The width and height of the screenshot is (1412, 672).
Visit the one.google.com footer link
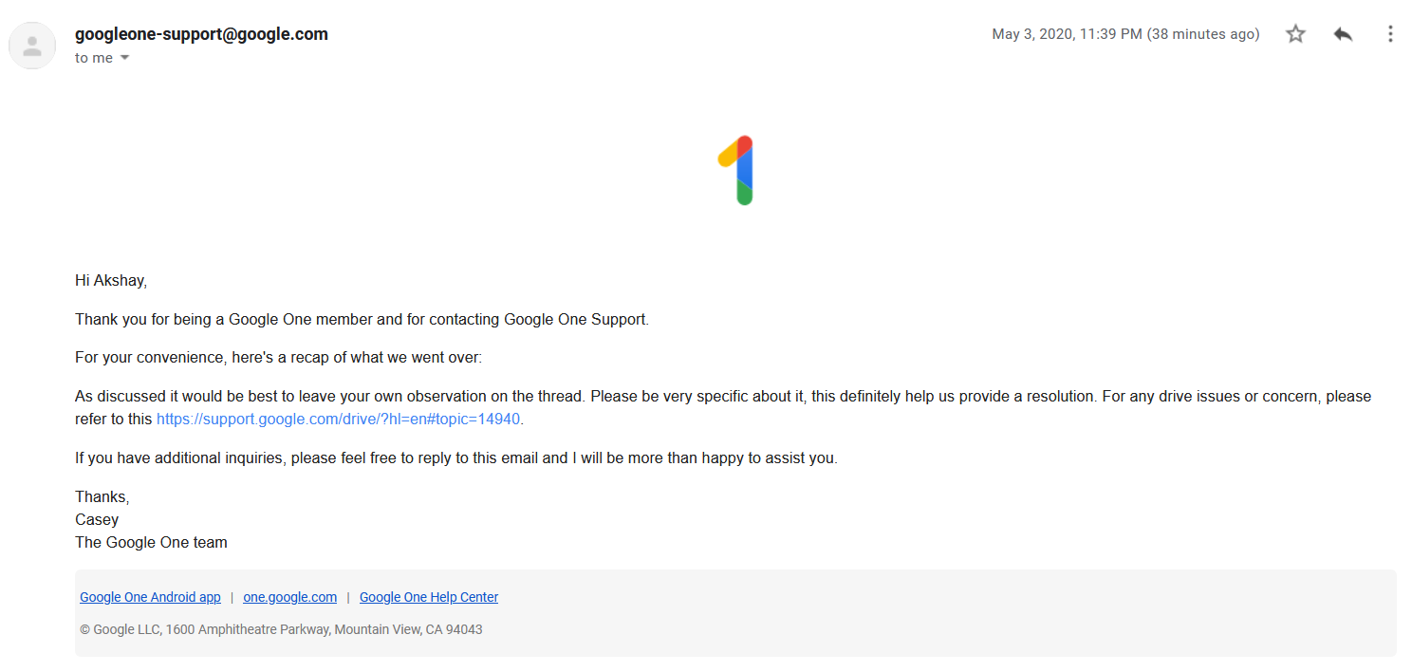point(289,597)
